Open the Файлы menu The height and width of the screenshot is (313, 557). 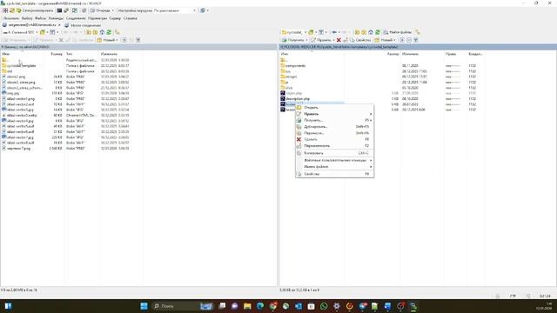click(40, 18)
